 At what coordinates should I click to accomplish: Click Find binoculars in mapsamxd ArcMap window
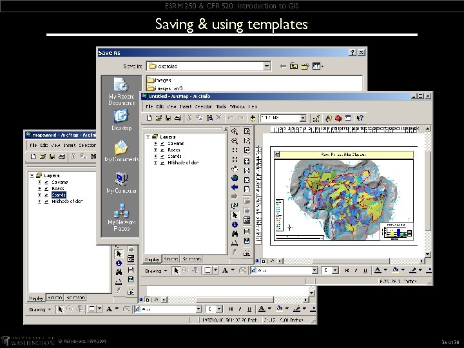click(x=119, y=272)
